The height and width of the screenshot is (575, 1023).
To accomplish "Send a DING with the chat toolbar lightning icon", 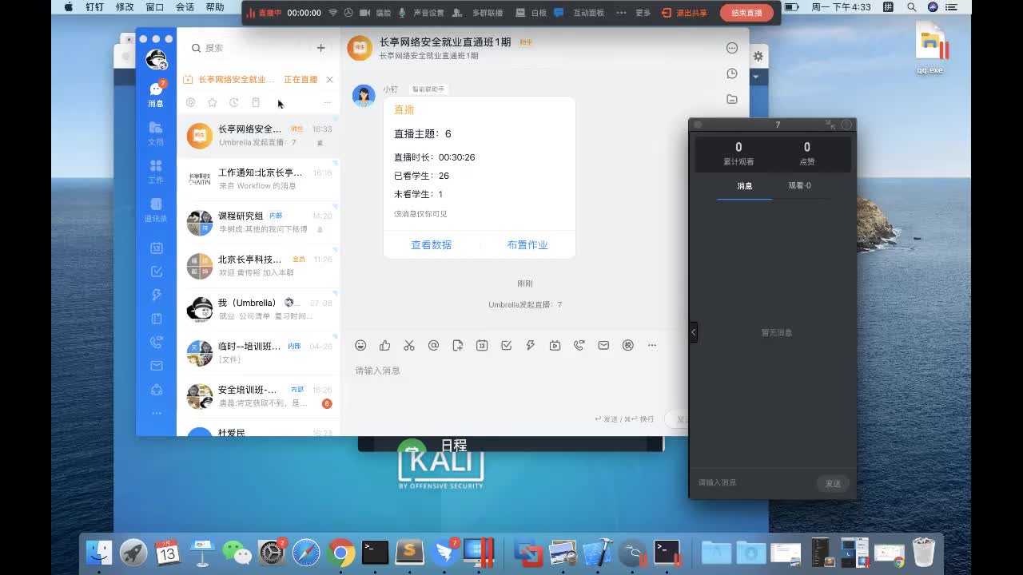I will pyautogui.click(x=530, y=345).
